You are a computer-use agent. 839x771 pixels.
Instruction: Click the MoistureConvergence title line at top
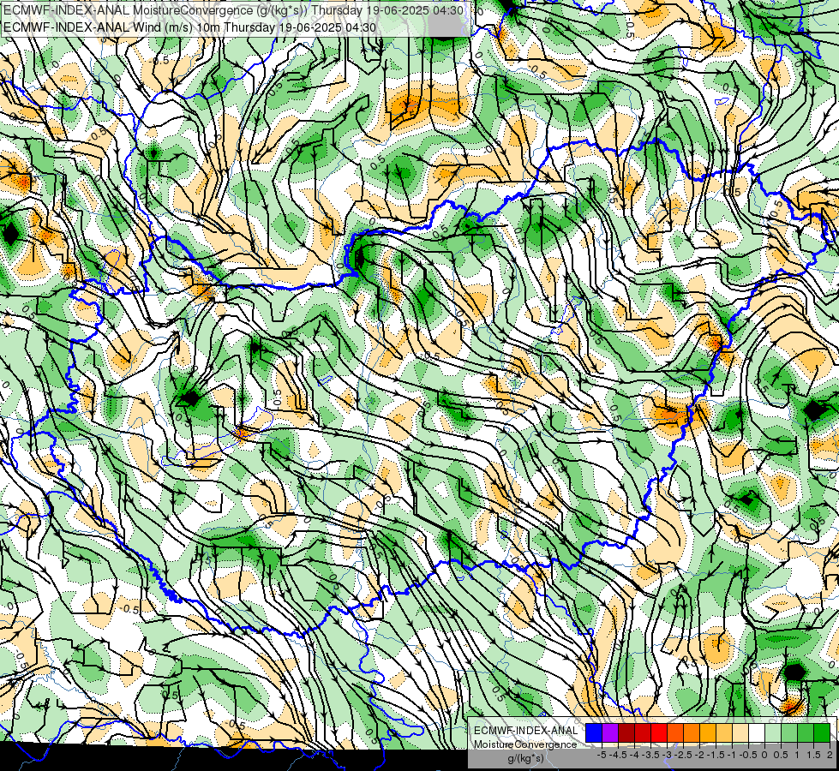point(233,10)
